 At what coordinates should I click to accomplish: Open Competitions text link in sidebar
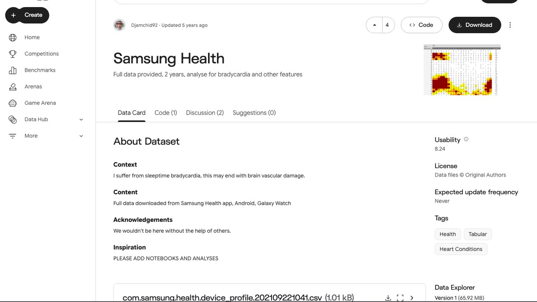[x=42, y=54]
